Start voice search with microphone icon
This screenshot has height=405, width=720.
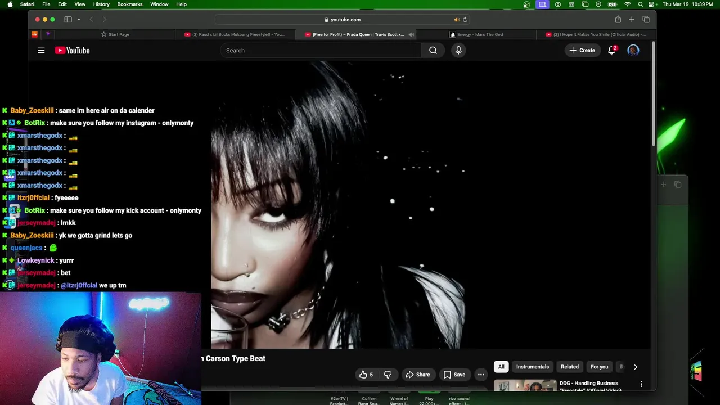tap(458, 51)
